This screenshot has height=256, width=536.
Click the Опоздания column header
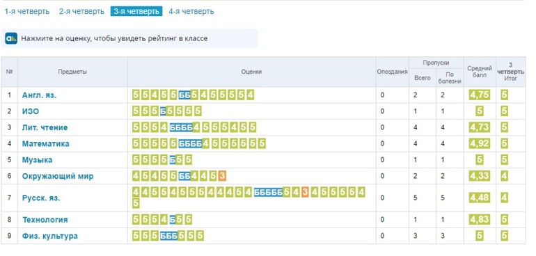click(x=392, y=72)
